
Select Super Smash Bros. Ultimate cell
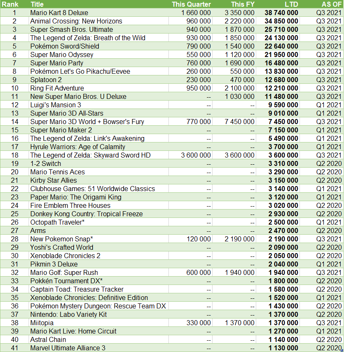[x=99, y=29]
